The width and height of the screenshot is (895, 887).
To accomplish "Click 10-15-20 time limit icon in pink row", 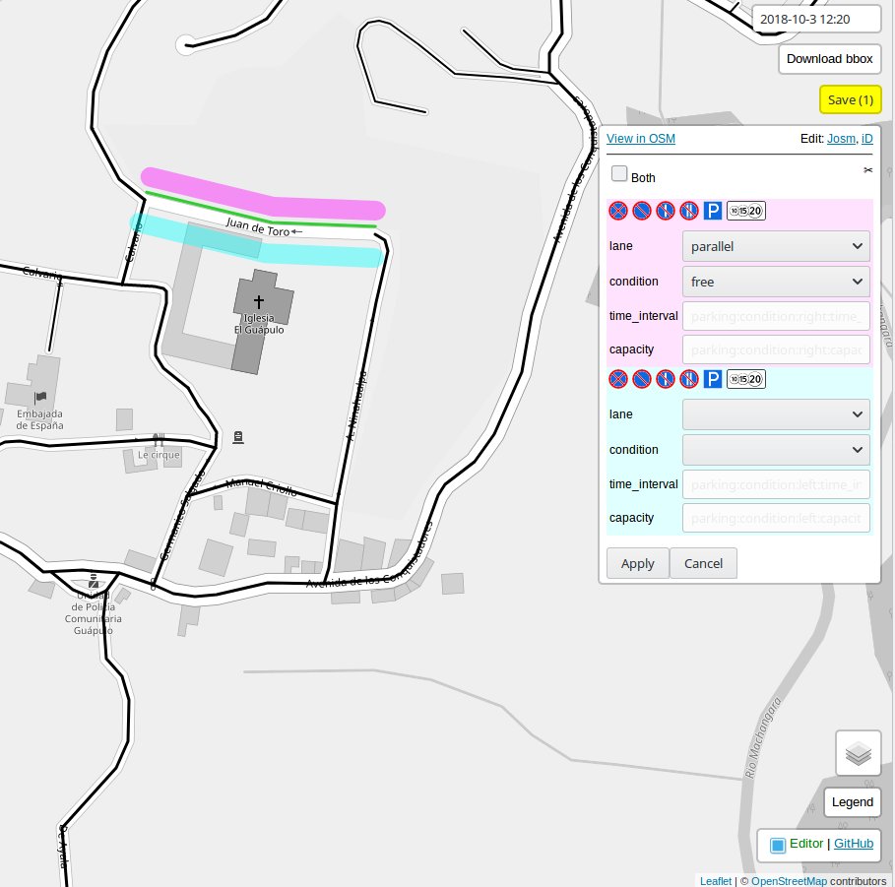I will 745,211.
